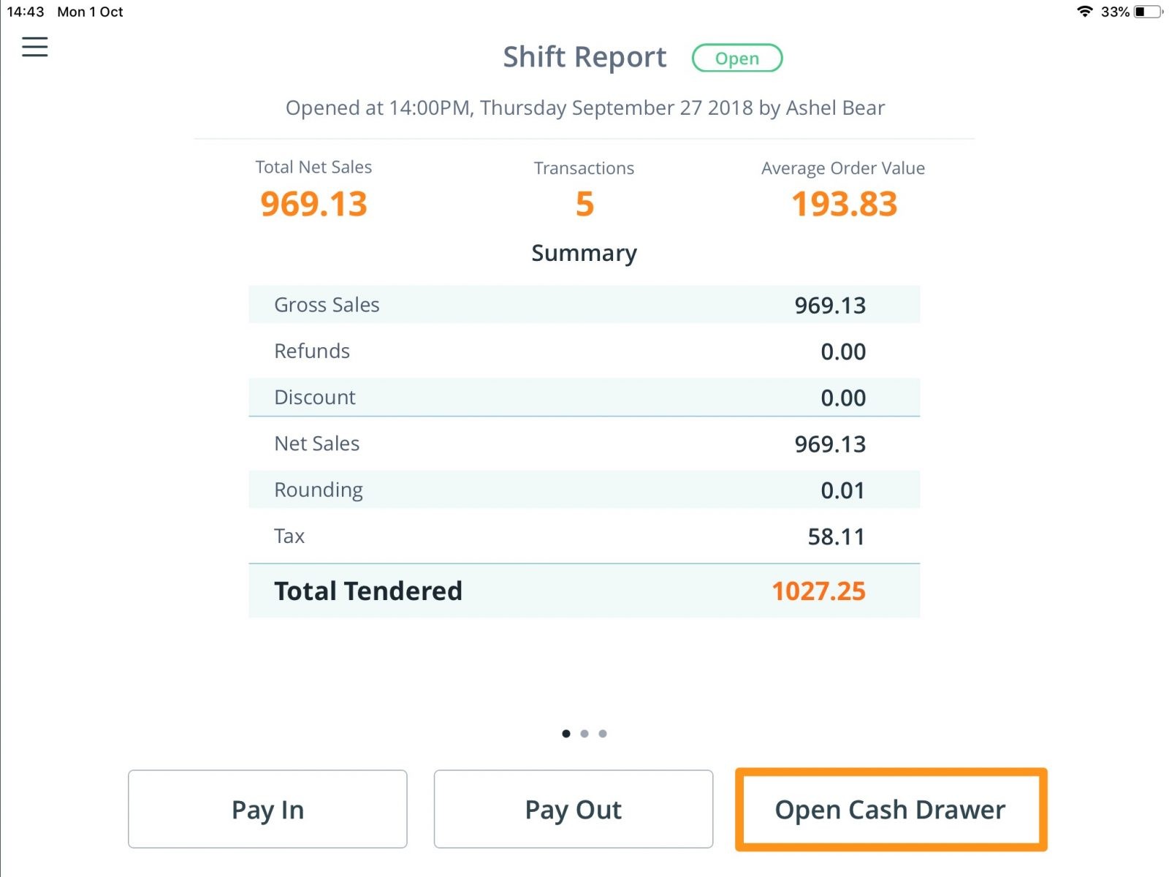Click the Pay In button

tap(267, 809)
